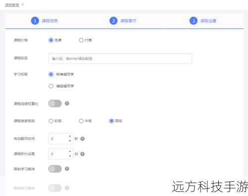Increase 有效翻页时间 value with up arrow
The width and height of the screenshot is (248, 196).
click(x=70, y=136)
